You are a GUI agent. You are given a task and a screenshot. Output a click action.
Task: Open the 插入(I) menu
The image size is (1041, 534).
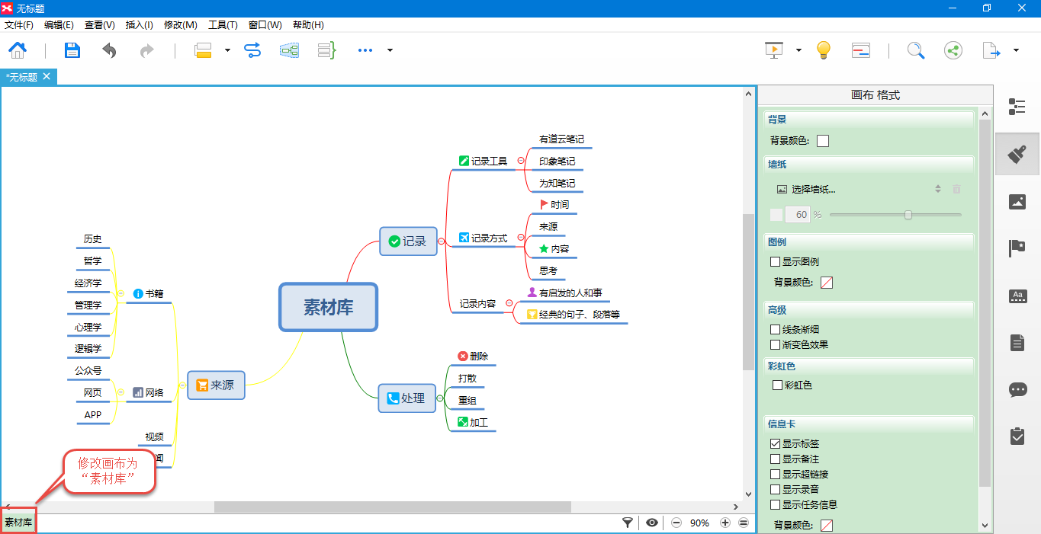pyautogui.click(x=139, y=25)
